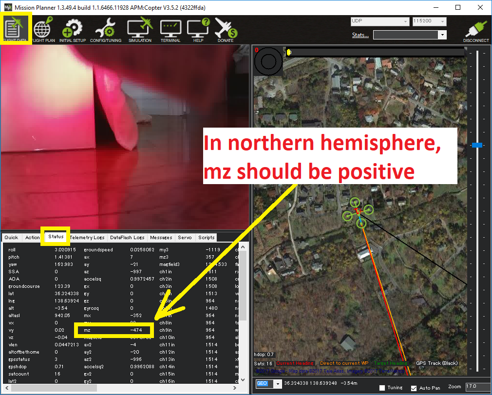The width and height of the screenshot is (492, 395).
Task: Click the satcount value 16
Action: [x=57, y=374]
